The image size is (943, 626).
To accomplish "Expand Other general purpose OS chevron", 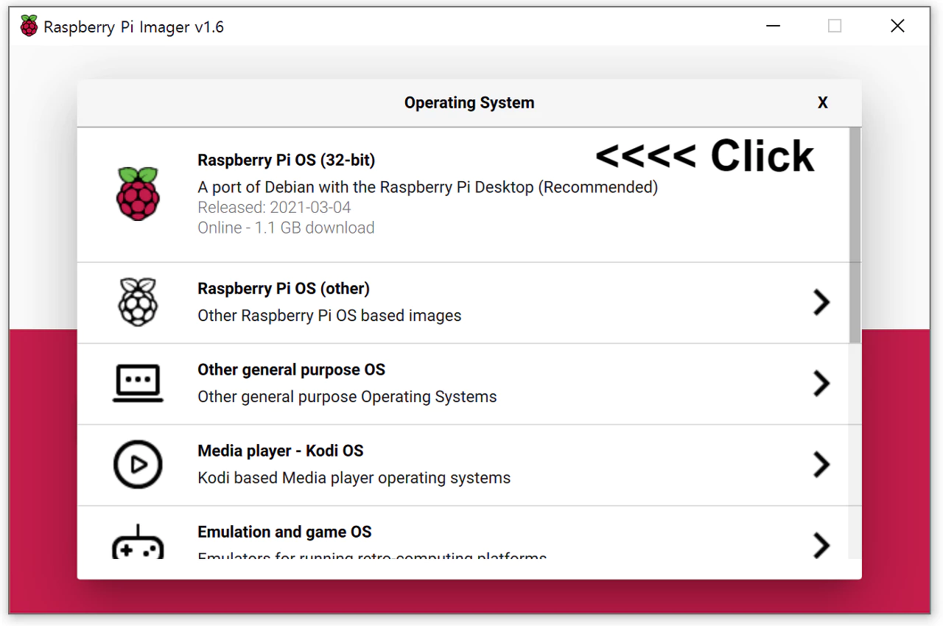I will click(x=821, y=384).
